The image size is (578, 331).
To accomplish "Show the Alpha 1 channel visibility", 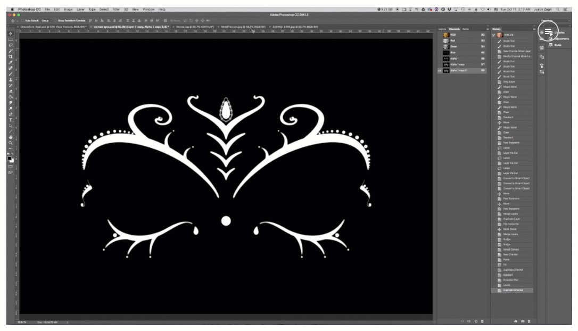I will [440, 59].
